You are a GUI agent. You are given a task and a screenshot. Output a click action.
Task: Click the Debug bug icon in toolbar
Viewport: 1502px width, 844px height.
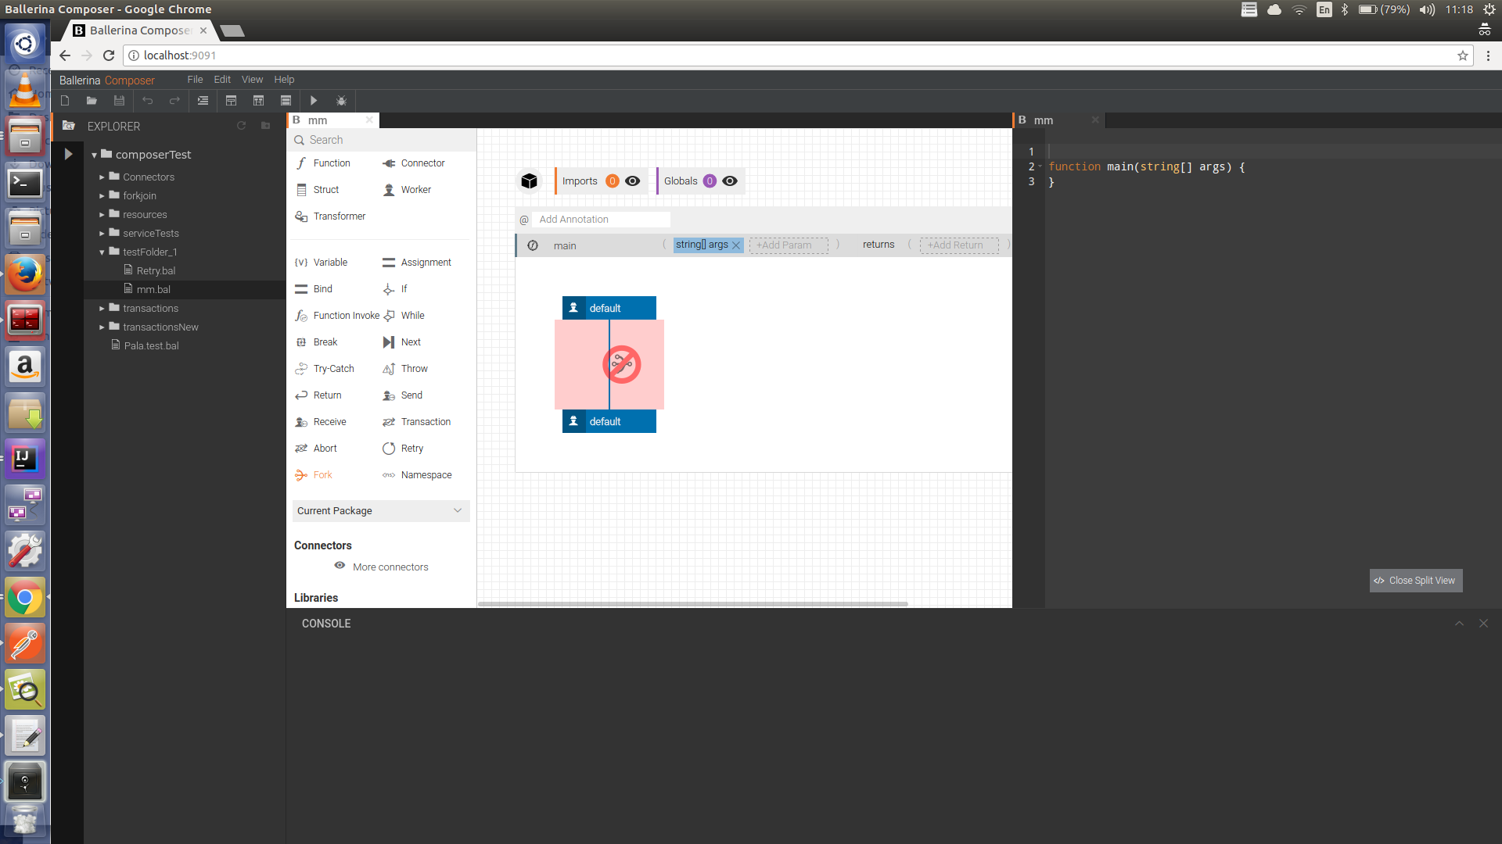click(x=341, y=101)
